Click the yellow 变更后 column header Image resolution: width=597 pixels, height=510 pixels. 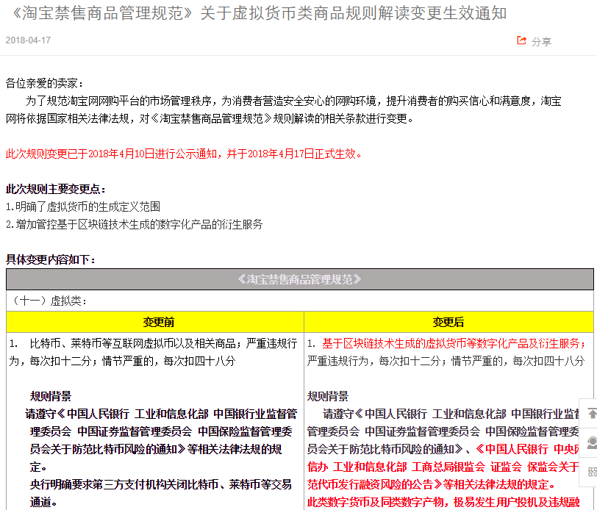pyautogui.click(x=449, y=322)
